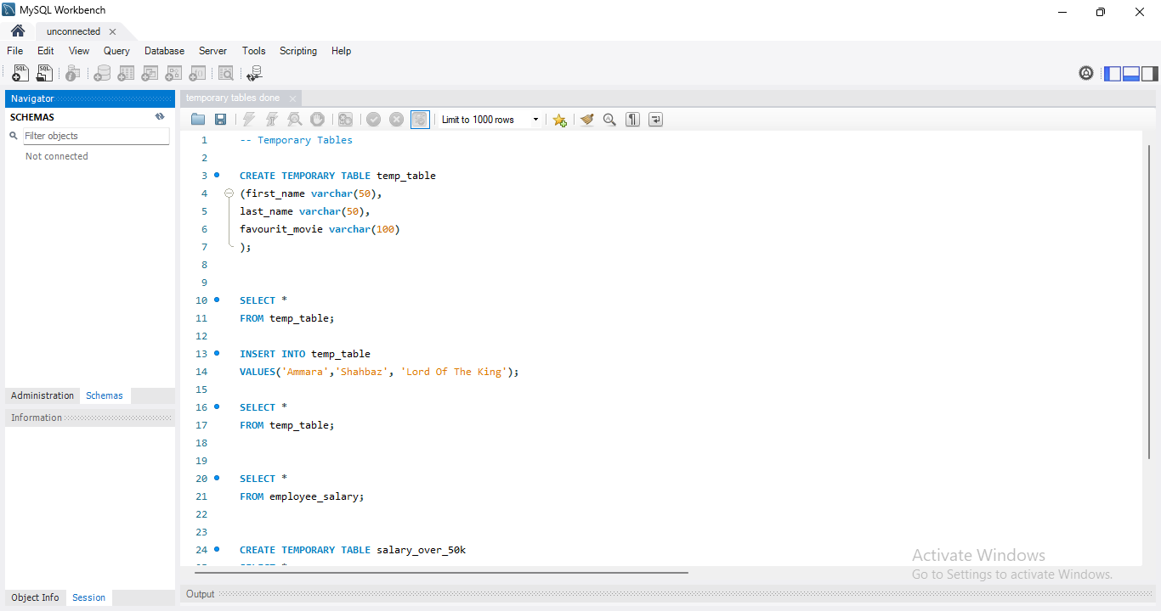Click the editor's vertical scrollbar

1149,301
